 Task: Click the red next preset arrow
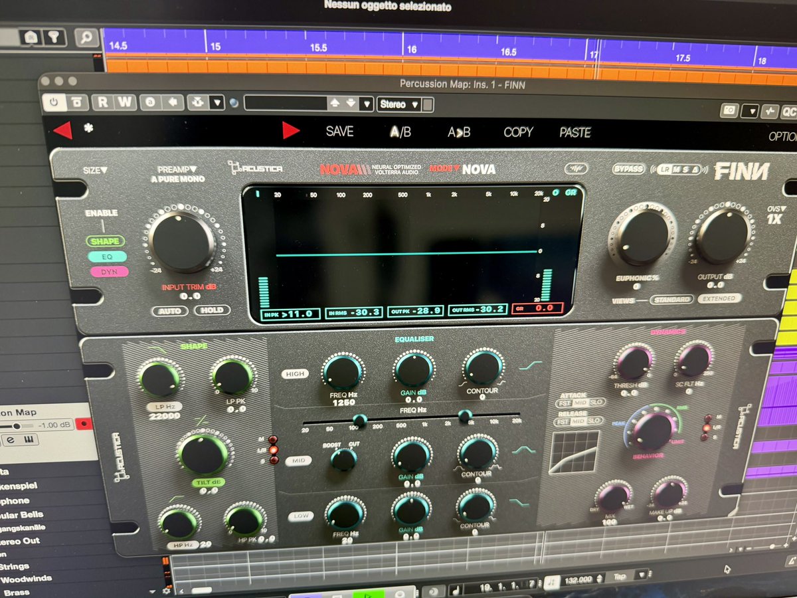coord(291,130)
